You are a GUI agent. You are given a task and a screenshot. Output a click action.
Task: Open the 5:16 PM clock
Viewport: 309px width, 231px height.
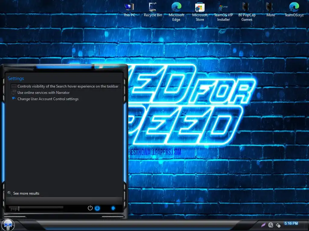291,223
